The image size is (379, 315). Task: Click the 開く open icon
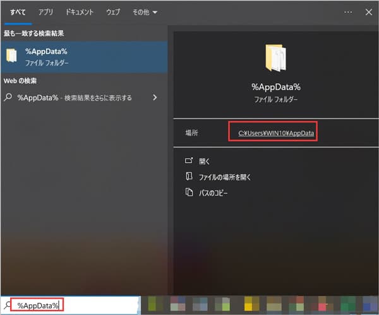(189, 160)
